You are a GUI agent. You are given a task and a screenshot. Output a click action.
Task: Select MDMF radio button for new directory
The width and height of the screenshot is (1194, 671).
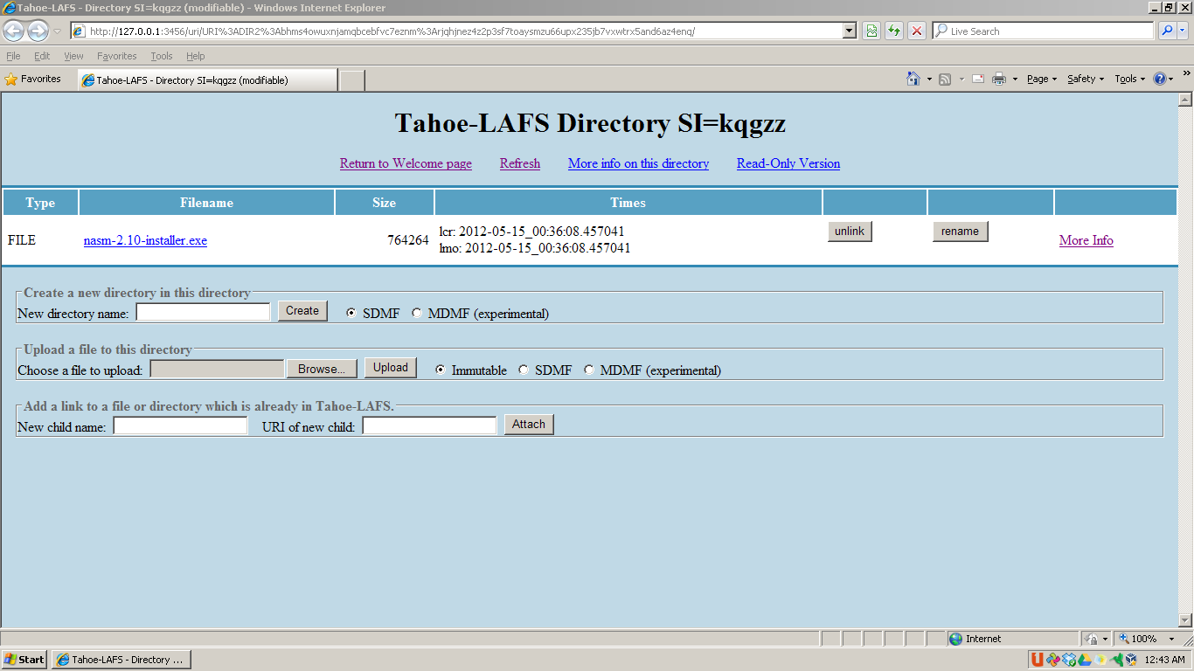point(416,313)
